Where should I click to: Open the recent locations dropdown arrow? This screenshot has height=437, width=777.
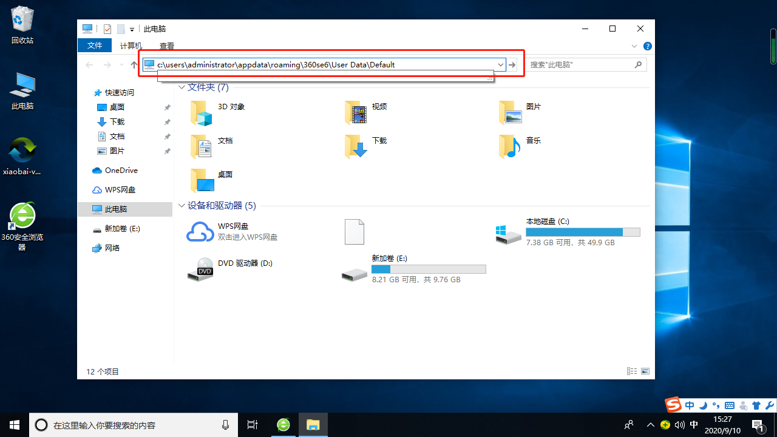pos(122,65)
